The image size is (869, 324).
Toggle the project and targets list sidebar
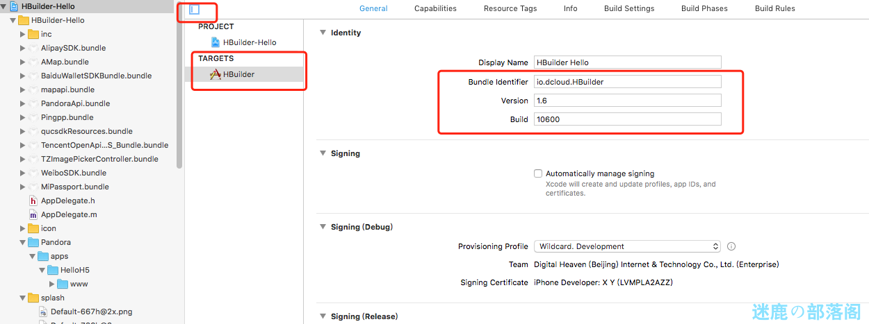coord(195,10)
